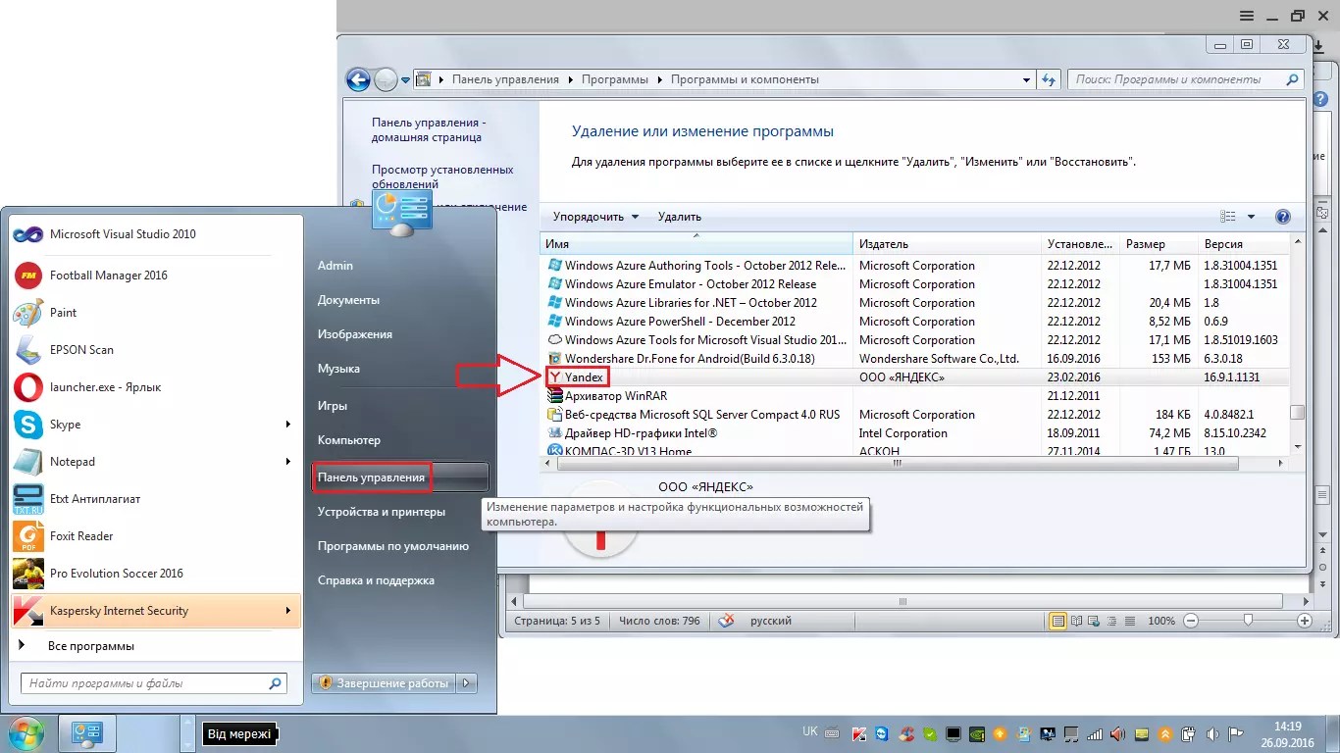Open Устройства и принтеры from Start menu

[x=381, y=512]
